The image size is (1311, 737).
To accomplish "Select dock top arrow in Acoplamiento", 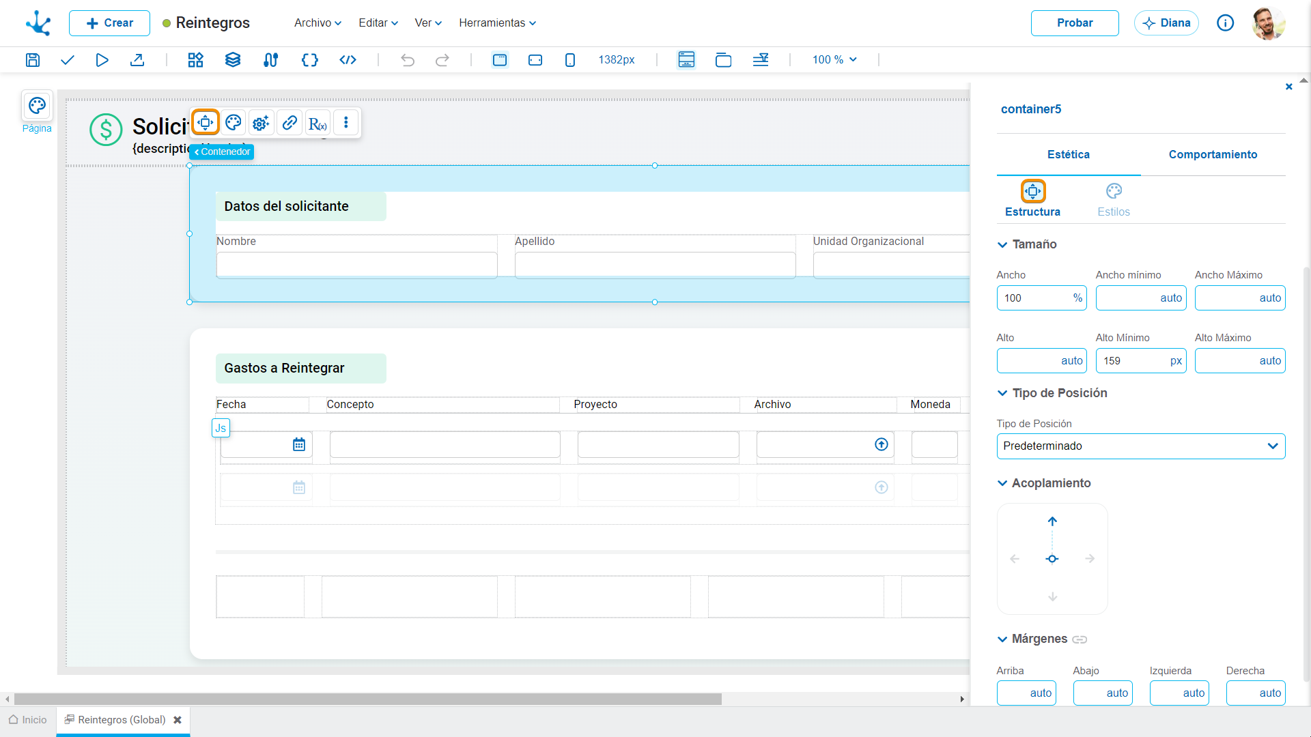I will click(1052, 521).
